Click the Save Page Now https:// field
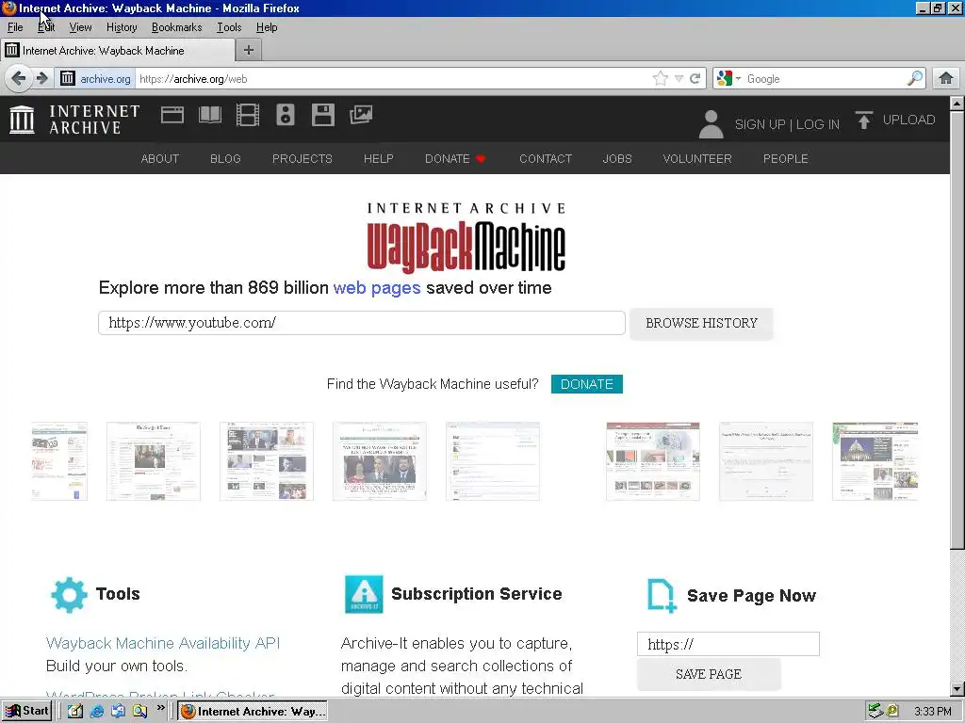 (x=728, y=644)
